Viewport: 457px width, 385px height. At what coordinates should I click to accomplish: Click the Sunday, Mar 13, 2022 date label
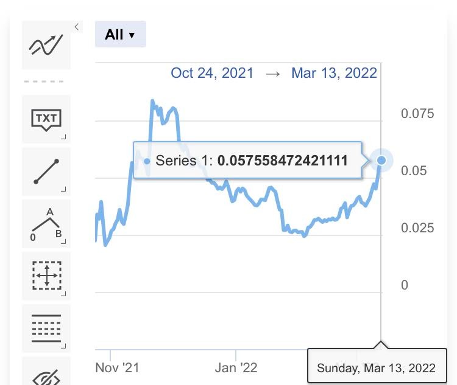point(377,368)
